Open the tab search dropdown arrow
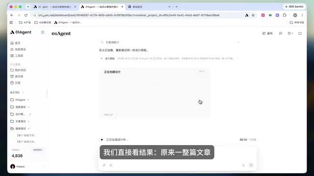 28,7
